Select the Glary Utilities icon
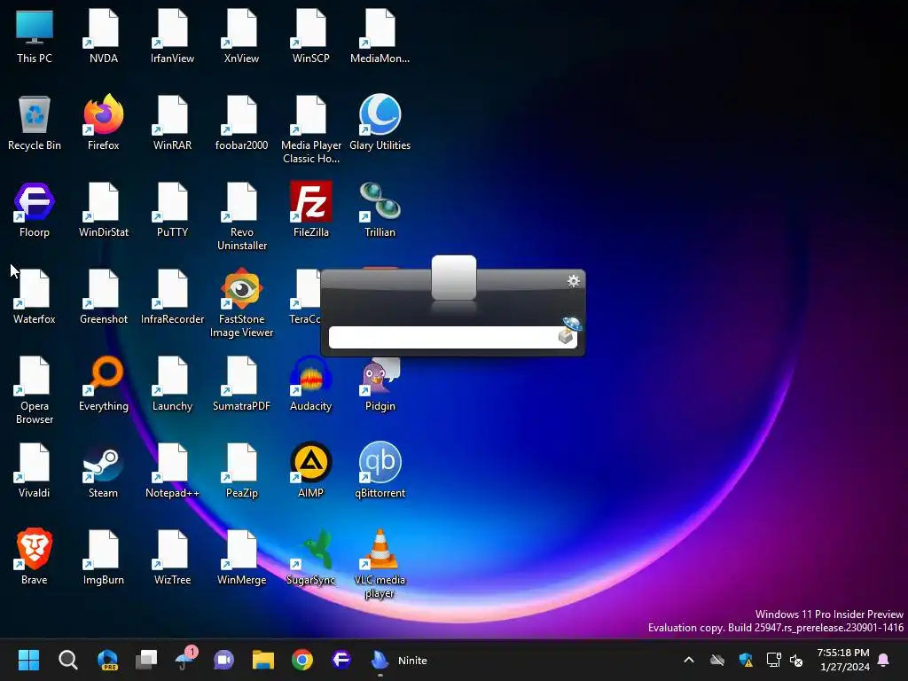The width and height of the screenshot is (908, 681). click(380, 123)
